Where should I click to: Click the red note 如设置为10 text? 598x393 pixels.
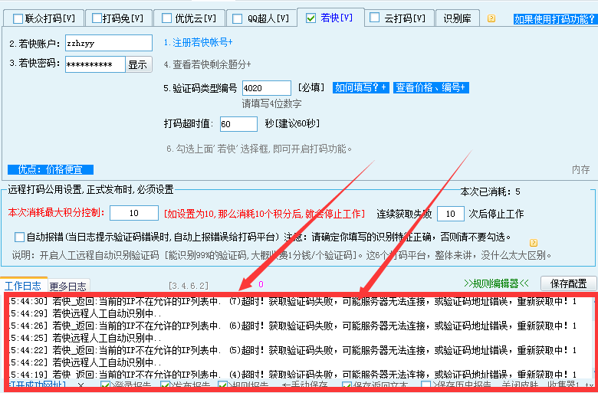tap(264, 214)
